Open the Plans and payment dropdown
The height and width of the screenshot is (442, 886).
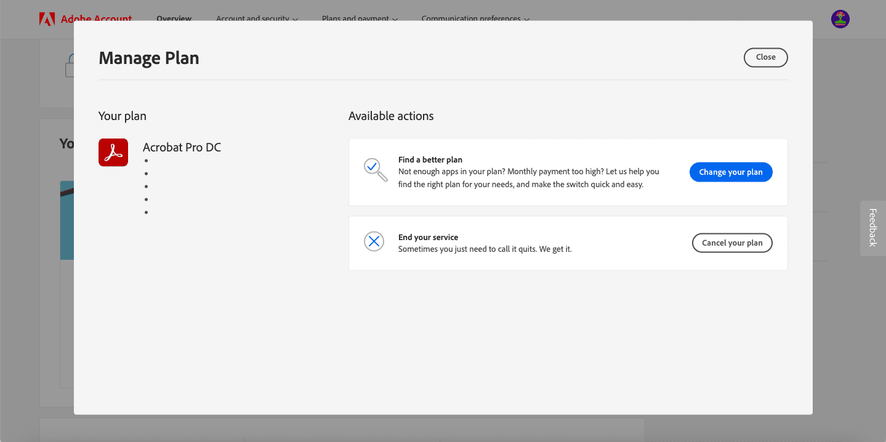pyautogui.click(x=359, y=18)
